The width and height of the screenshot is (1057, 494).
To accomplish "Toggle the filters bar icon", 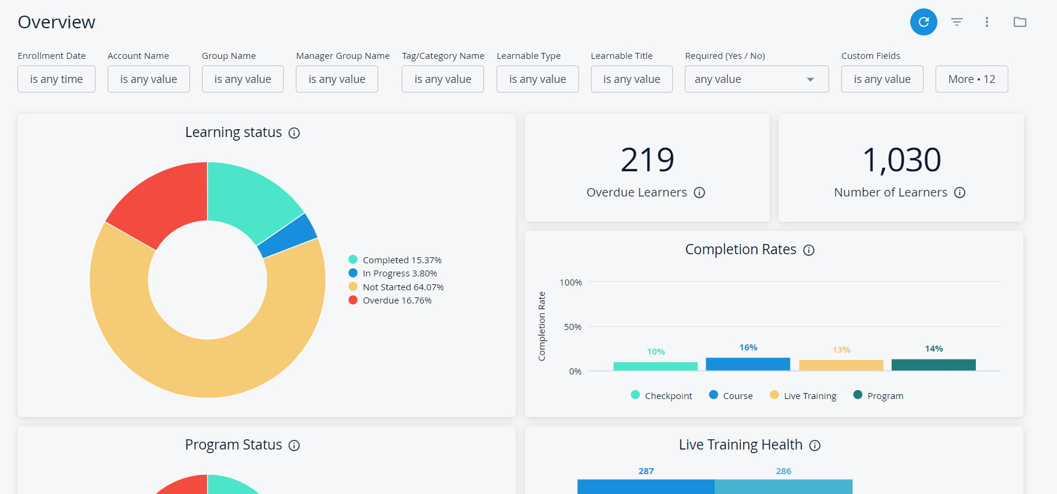I will [x=957, y=22].
